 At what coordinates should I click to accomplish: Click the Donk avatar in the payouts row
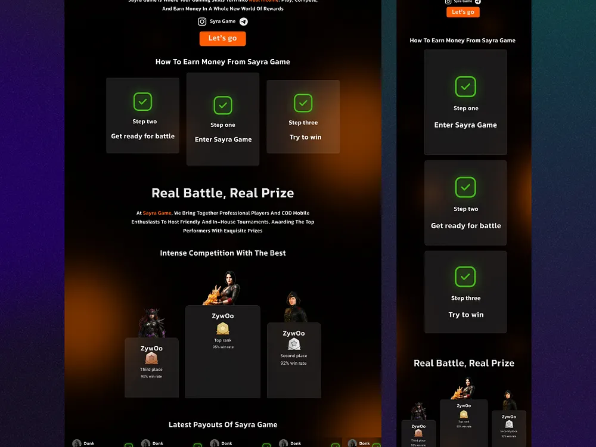coord(76,442)
